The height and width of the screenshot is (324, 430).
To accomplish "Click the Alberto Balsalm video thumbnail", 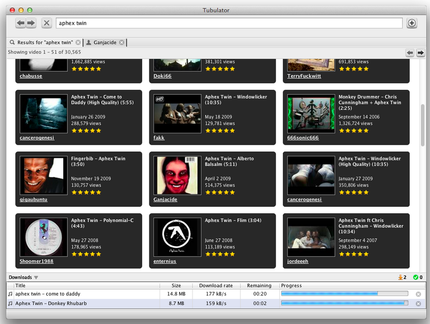I will pyautogui.click(x=177, y=175).
